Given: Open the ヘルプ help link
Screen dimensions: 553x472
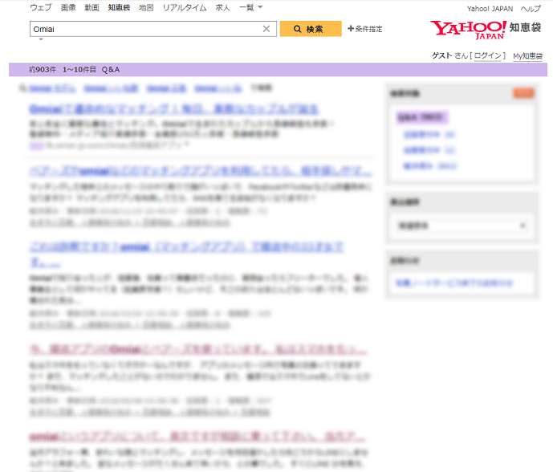Looking at the screenshot, I should (x=531, y=9).
